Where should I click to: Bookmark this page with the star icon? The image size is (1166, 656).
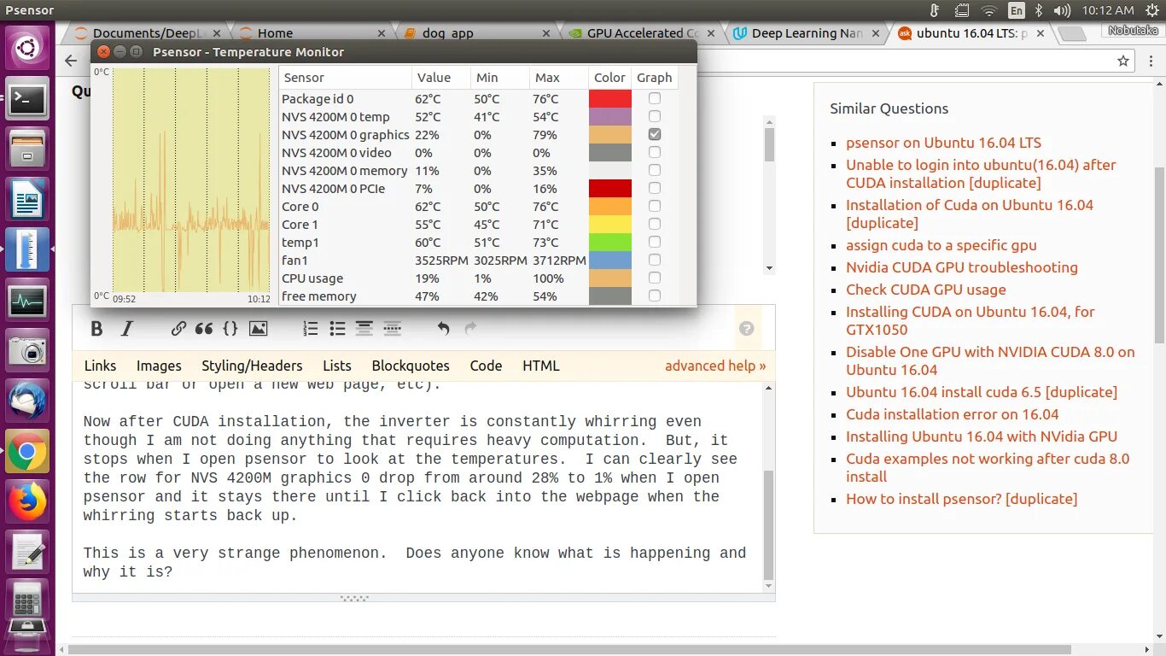coord(1123,61)
